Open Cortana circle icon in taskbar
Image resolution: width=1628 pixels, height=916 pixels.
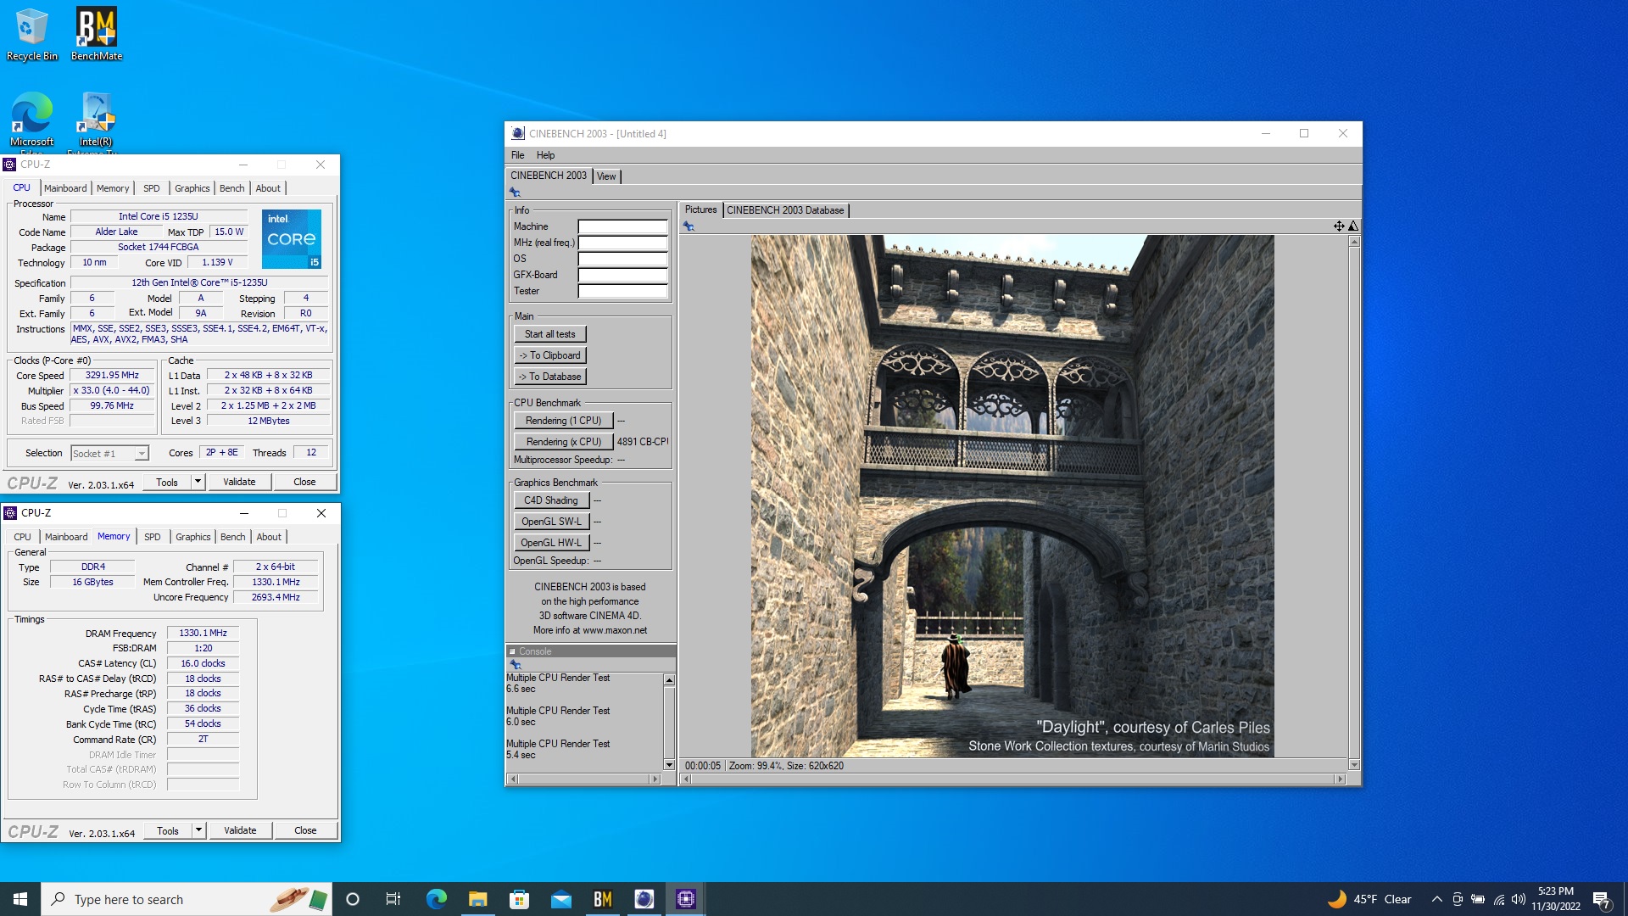tap(353, 899)
